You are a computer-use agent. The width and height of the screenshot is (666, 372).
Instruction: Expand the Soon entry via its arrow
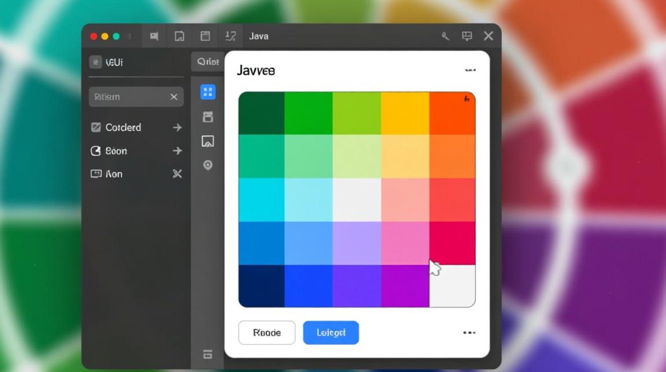click(x=177, y=151)
